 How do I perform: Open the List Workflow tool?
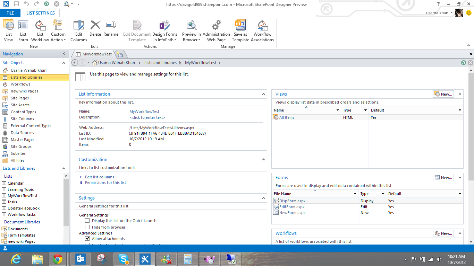[x=40, y=30]
